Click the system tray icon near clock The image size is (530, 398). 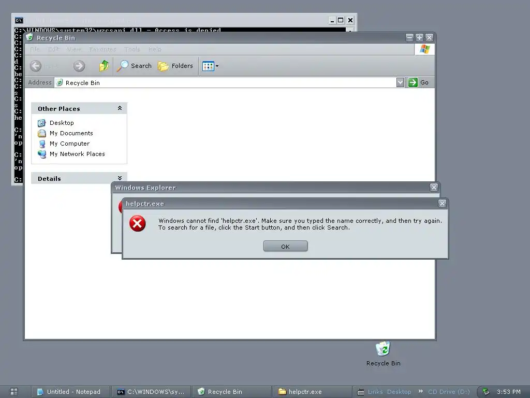click(x=486, y=392)
